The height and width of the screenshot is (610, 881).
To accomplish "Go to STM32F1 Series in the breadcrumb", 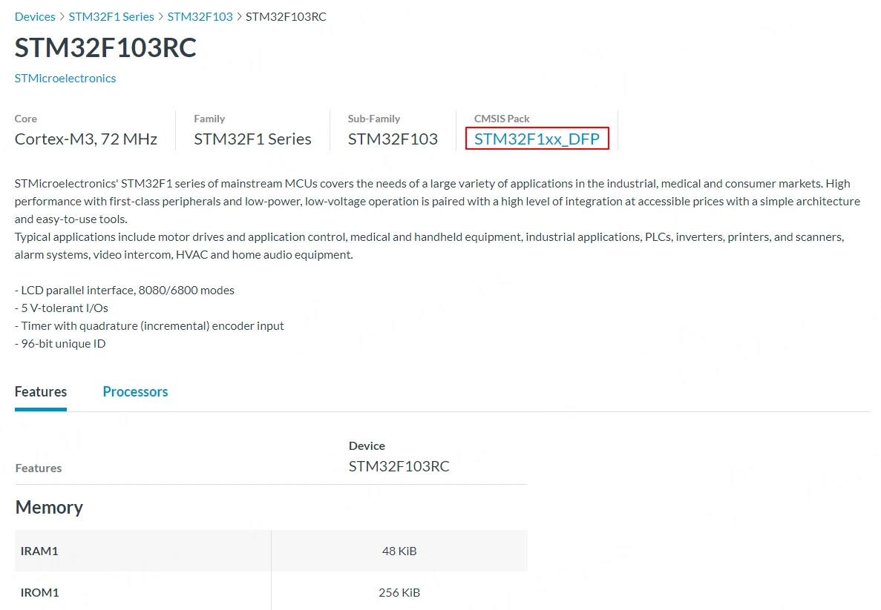I will click(x=111, y=16).
